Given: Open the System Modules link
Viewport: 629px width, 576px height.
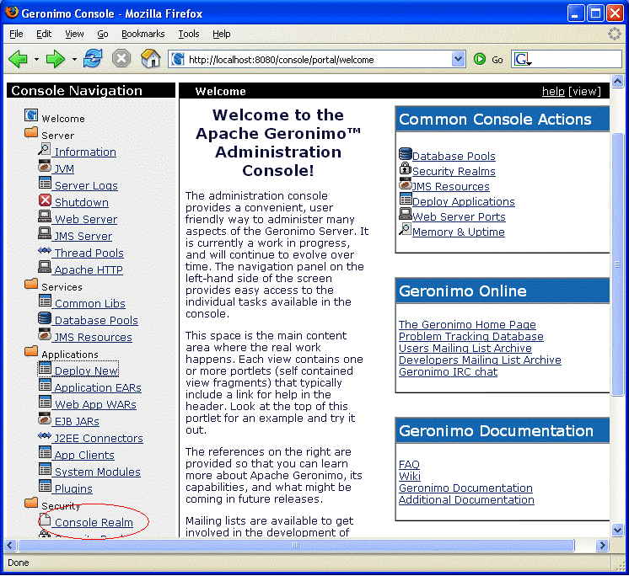Looking at the screenshot, I should pyautogui.click(x=98, y=472).
